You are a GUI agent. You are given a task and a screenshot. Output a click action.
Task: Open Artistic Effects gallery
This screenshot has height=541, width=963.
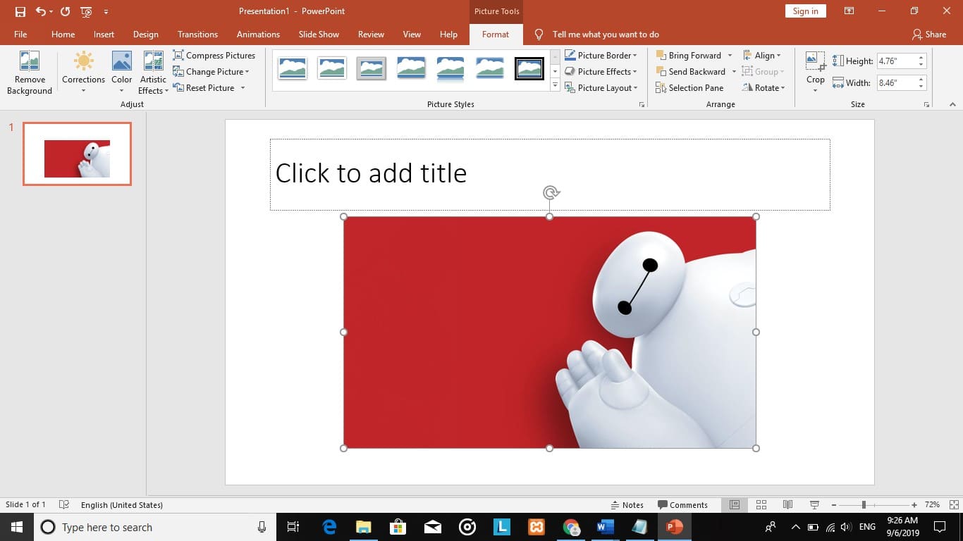click(x=153, y=73)
